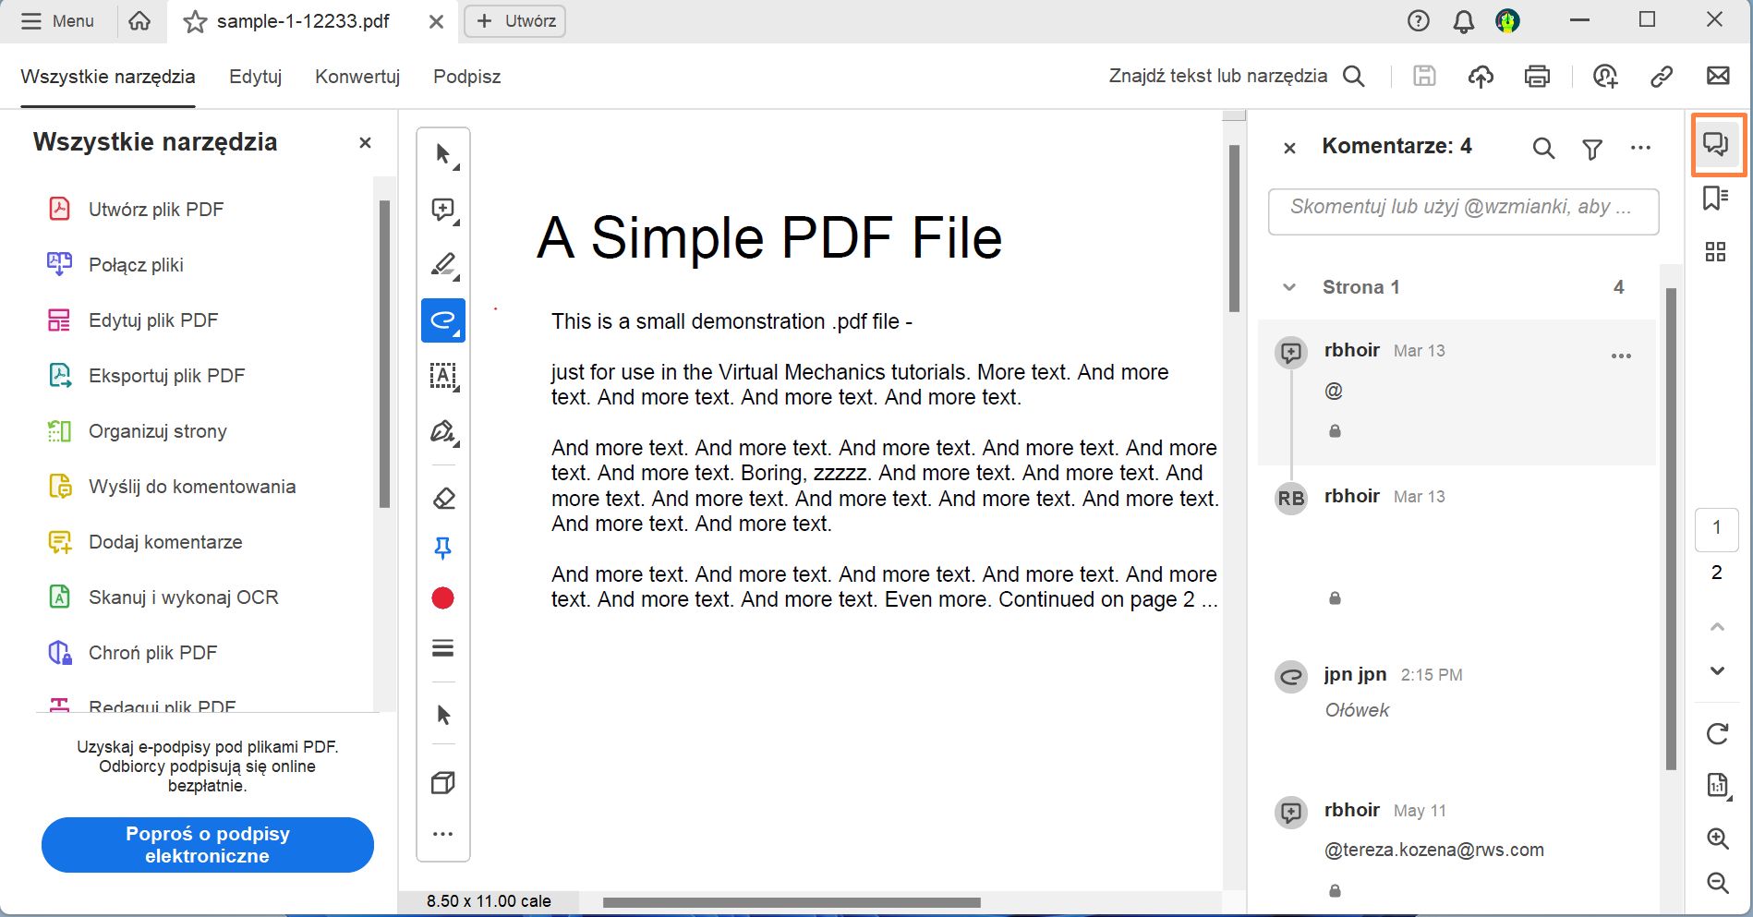
Task: Select the eraser tool
Action: [443, 499]
